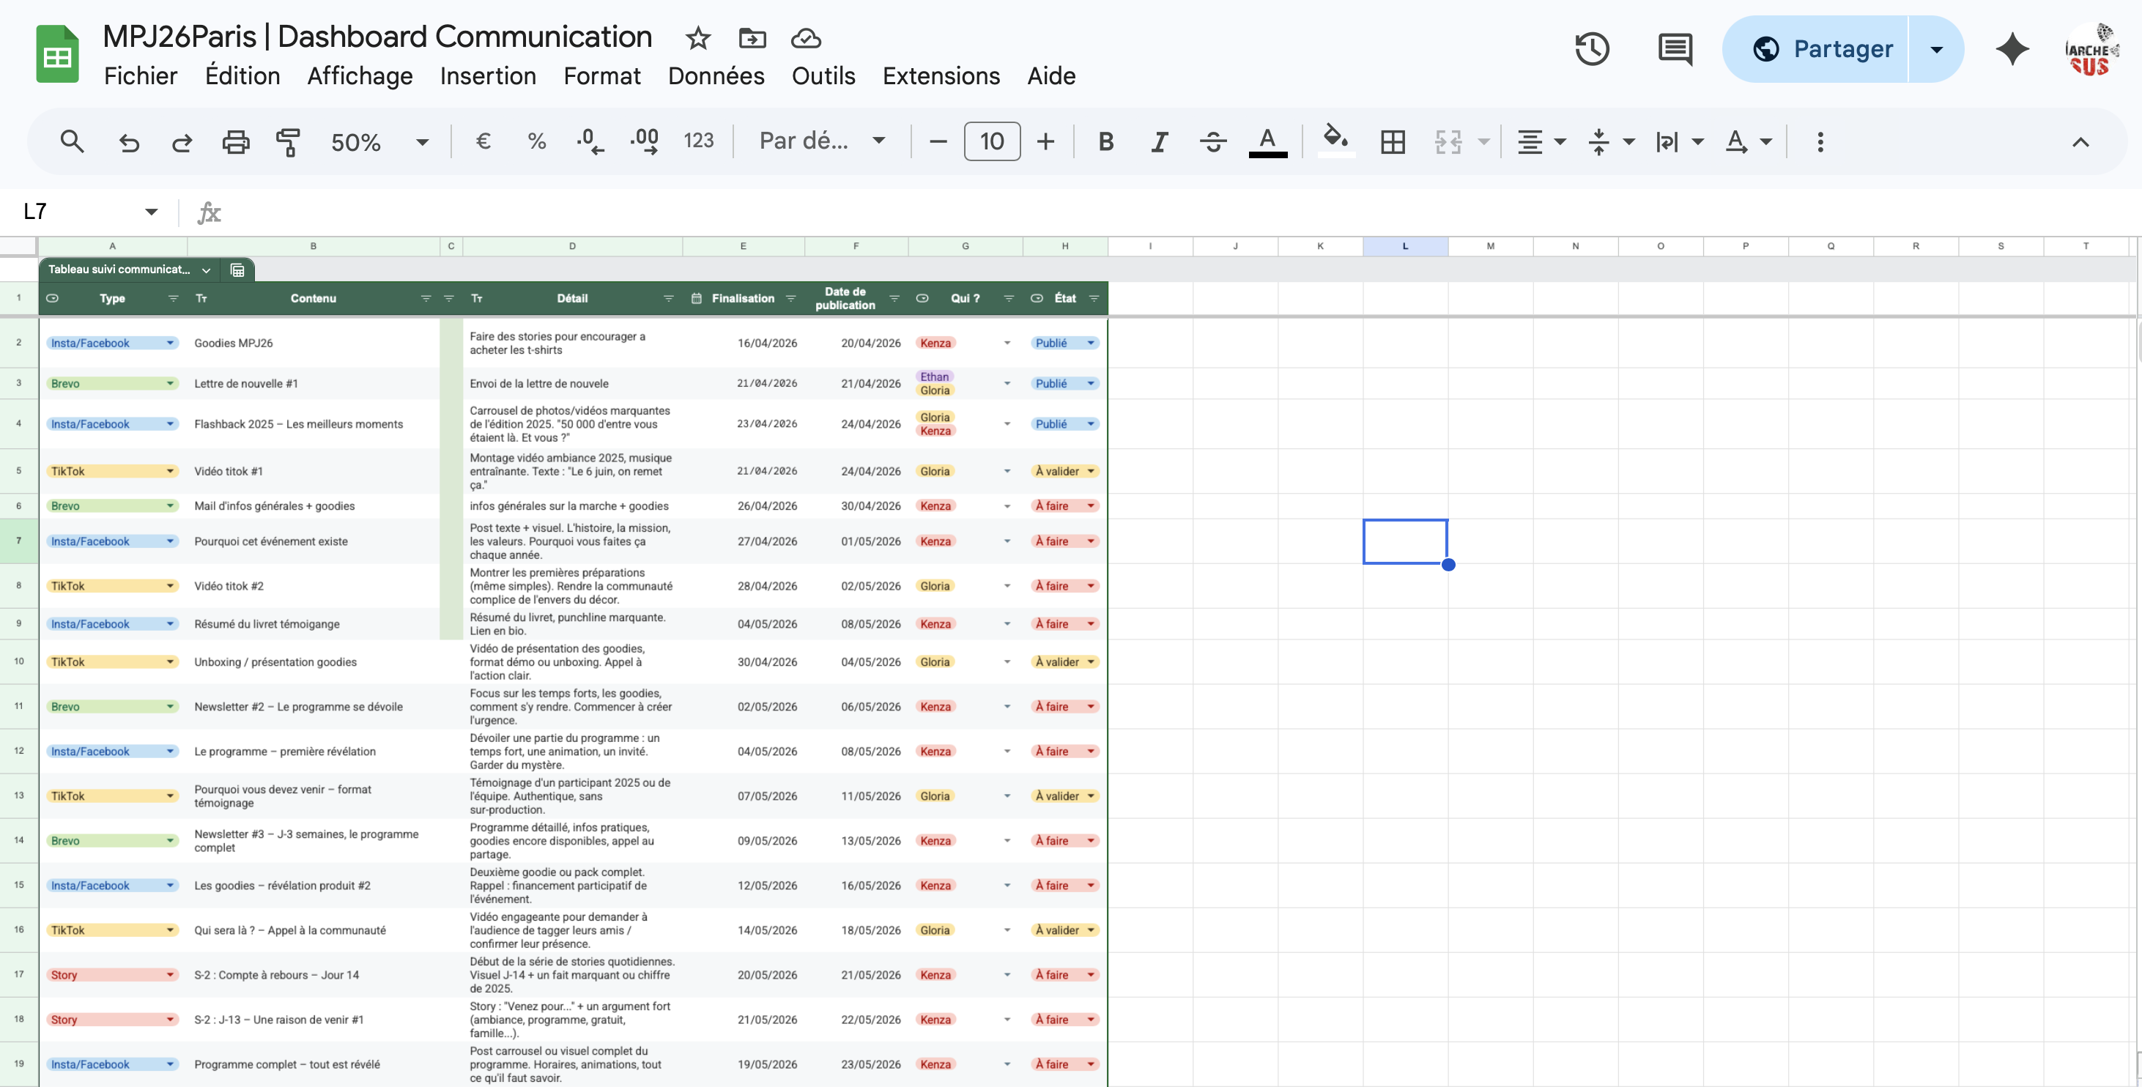Click the print icon

pyautogui.click(x=235, y=142)
